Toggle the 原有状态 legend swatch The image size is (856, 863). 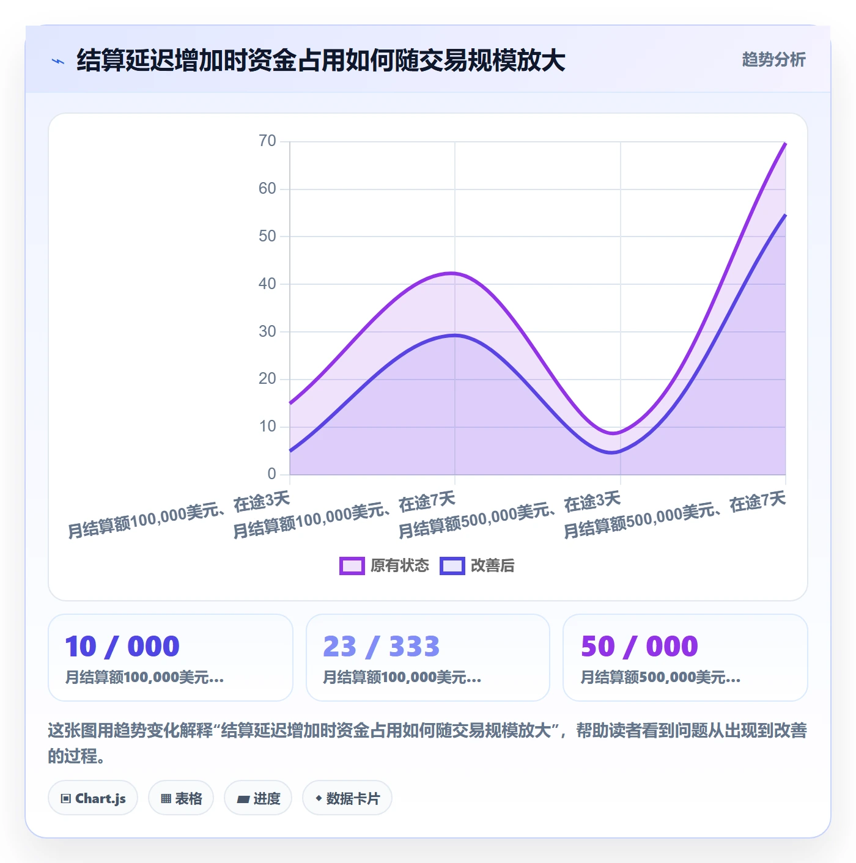[352, 566]
